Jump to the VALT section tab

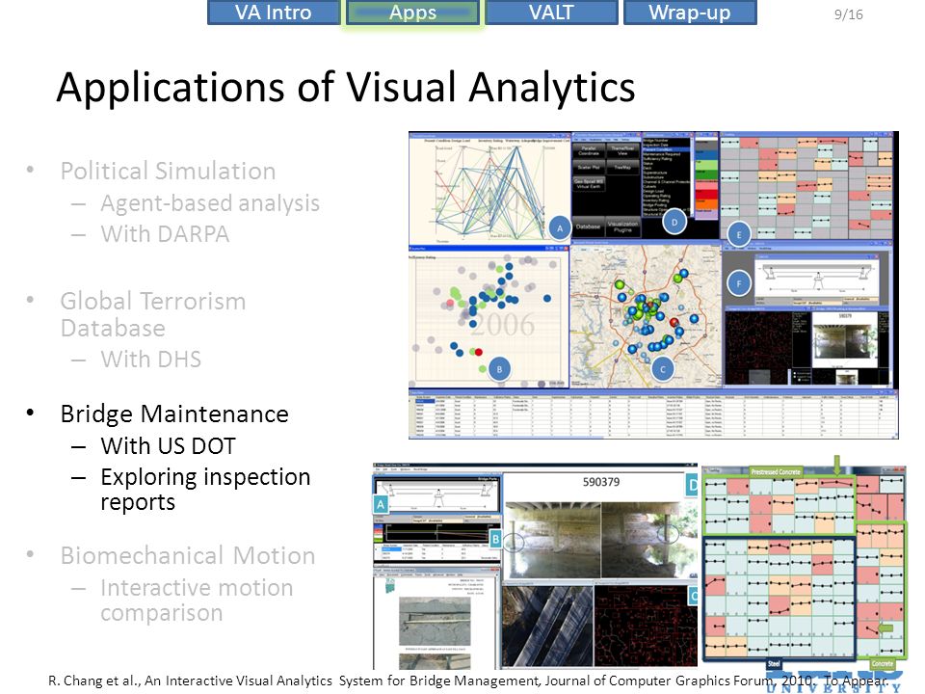[551, 12]
